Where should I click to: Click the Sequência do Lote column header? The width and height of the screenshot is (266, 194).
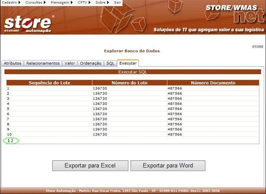tap(49, 83)
